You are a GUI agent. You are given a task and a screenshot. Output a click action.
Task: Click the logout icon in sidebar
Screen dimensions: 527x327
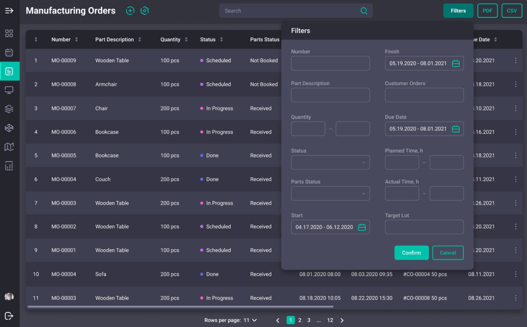point(9,316)
